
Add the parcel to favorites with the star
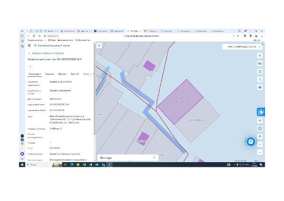coord(30,66)
